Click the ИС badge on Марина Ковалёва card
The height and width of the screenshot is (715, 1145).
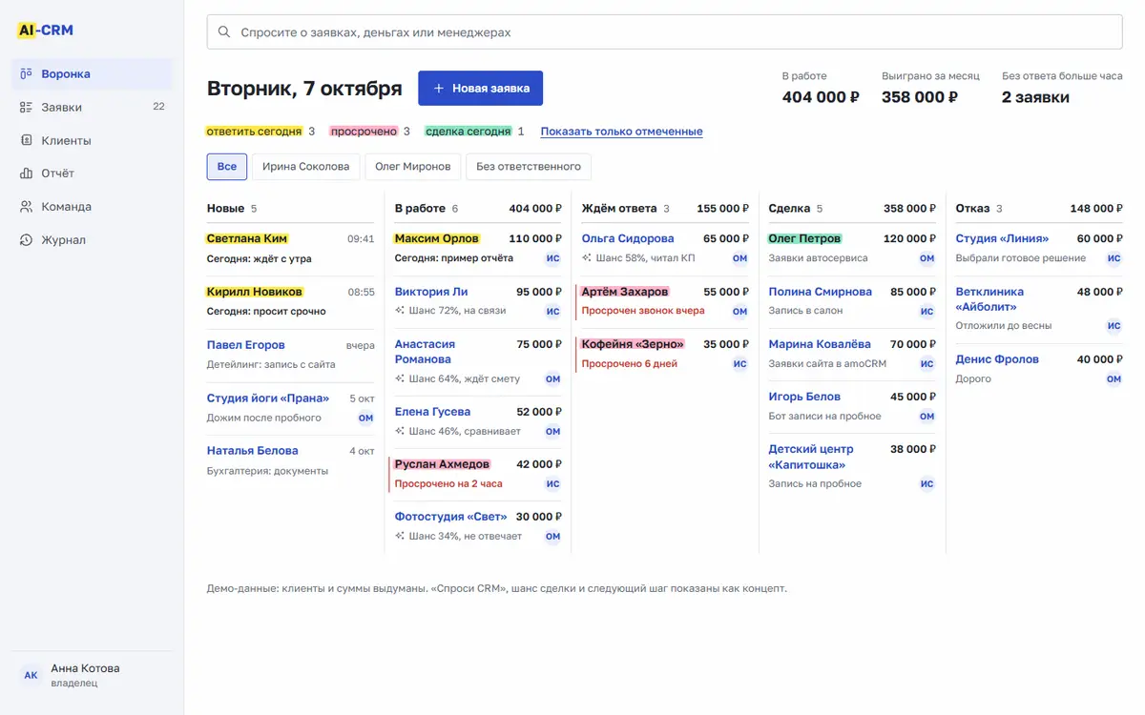pos(926,364)
